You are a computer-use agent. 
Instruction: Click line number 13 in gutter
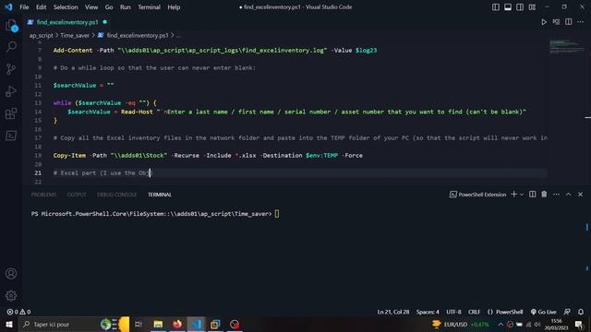[38, 102]
